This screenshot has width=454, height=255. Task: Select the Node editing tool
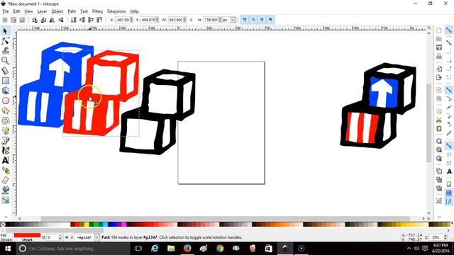coord(5,41)
